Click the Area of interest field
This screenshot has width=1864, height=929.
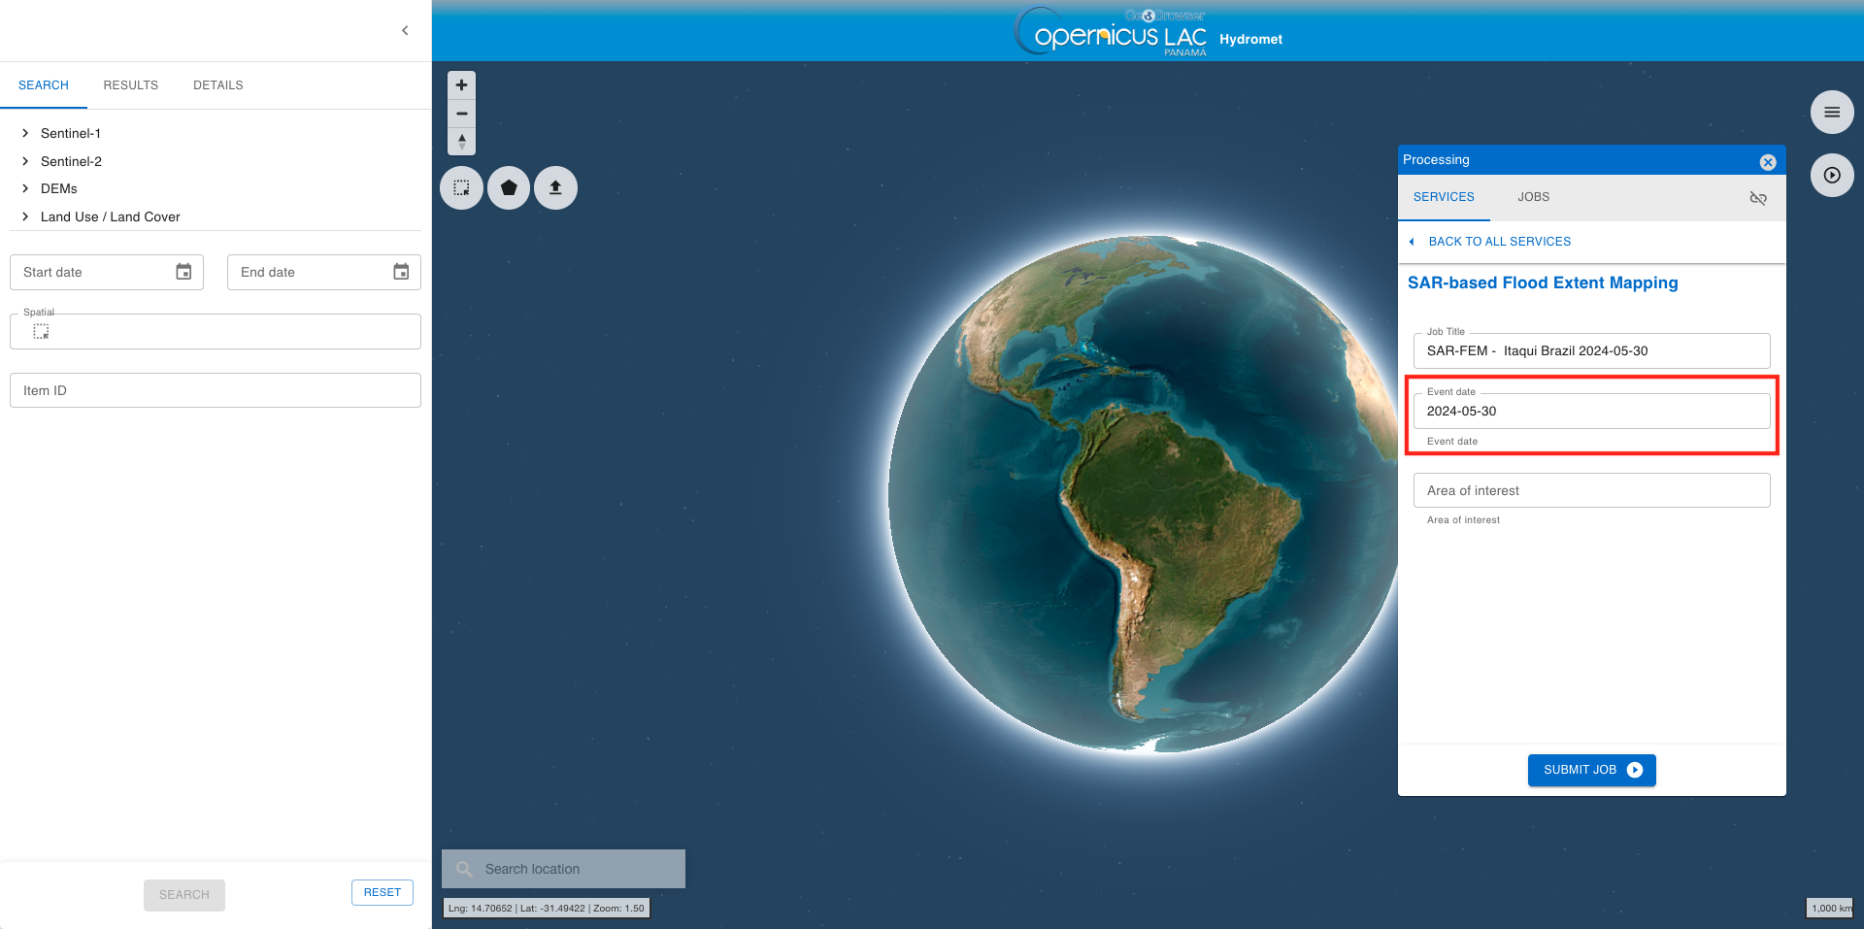(1591, 490)
